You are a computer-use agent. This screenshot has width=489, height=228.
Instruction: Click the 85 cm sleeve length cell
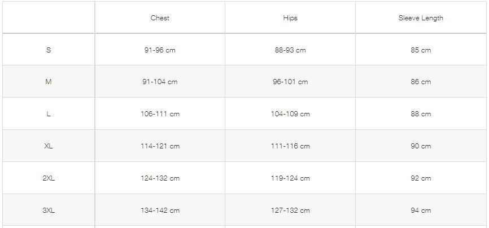(421, 50)
